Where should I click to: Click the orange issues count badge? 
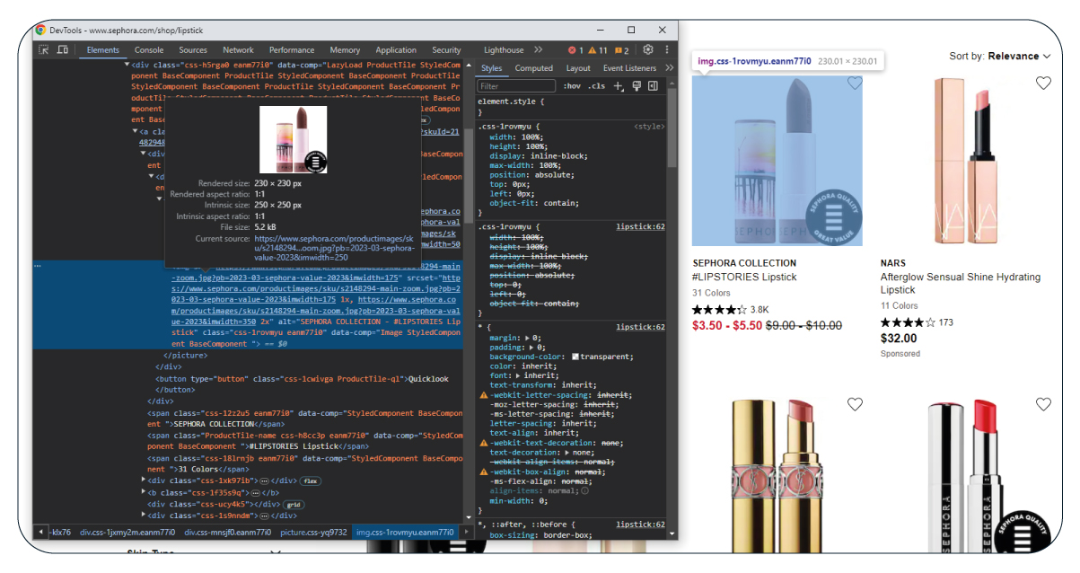(x=622, y=50)
